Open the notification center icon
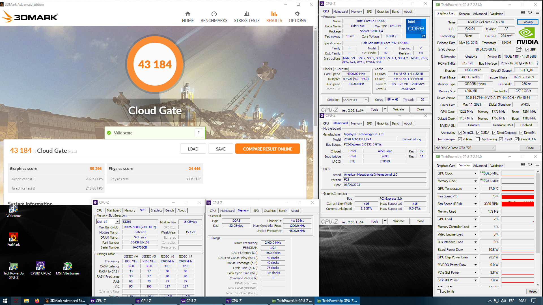543x305 pixels. pos(534,301)
